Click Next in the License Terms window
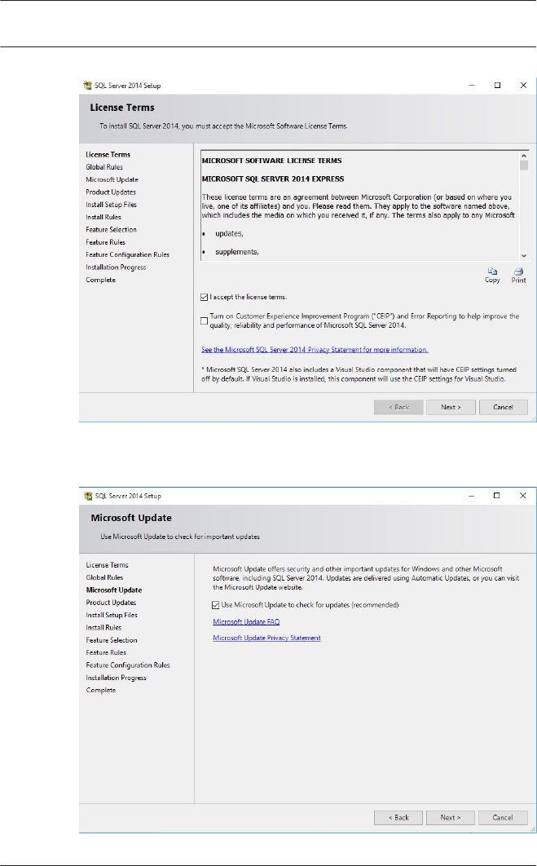The image size is (537, 866). [451, 407]
